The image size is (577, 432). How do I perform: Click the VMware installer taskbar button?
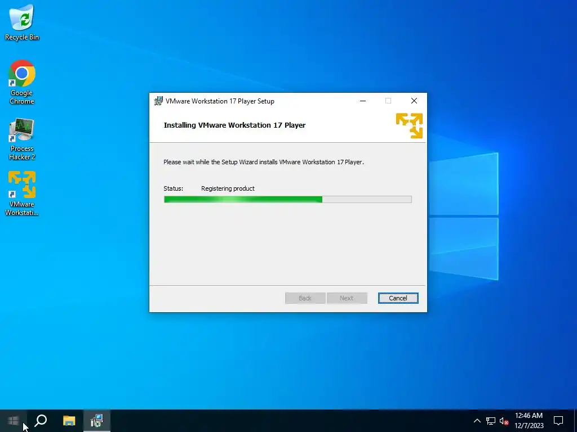click(97, 421)
